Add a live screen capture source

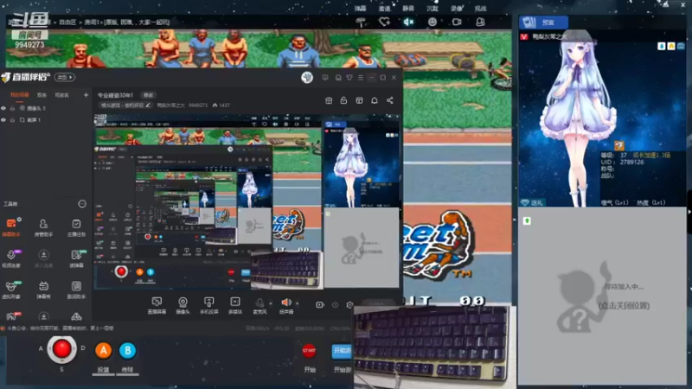click(157, 305)
